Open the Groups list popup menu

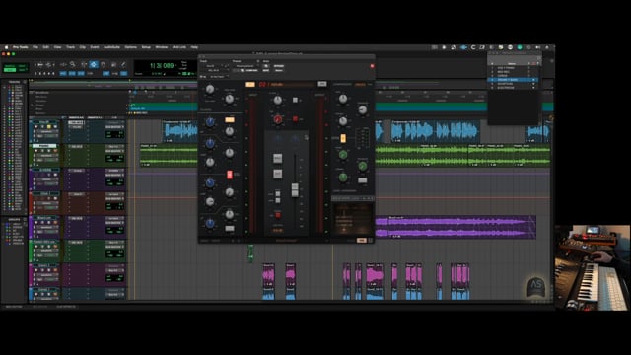(x=25, y=220)
